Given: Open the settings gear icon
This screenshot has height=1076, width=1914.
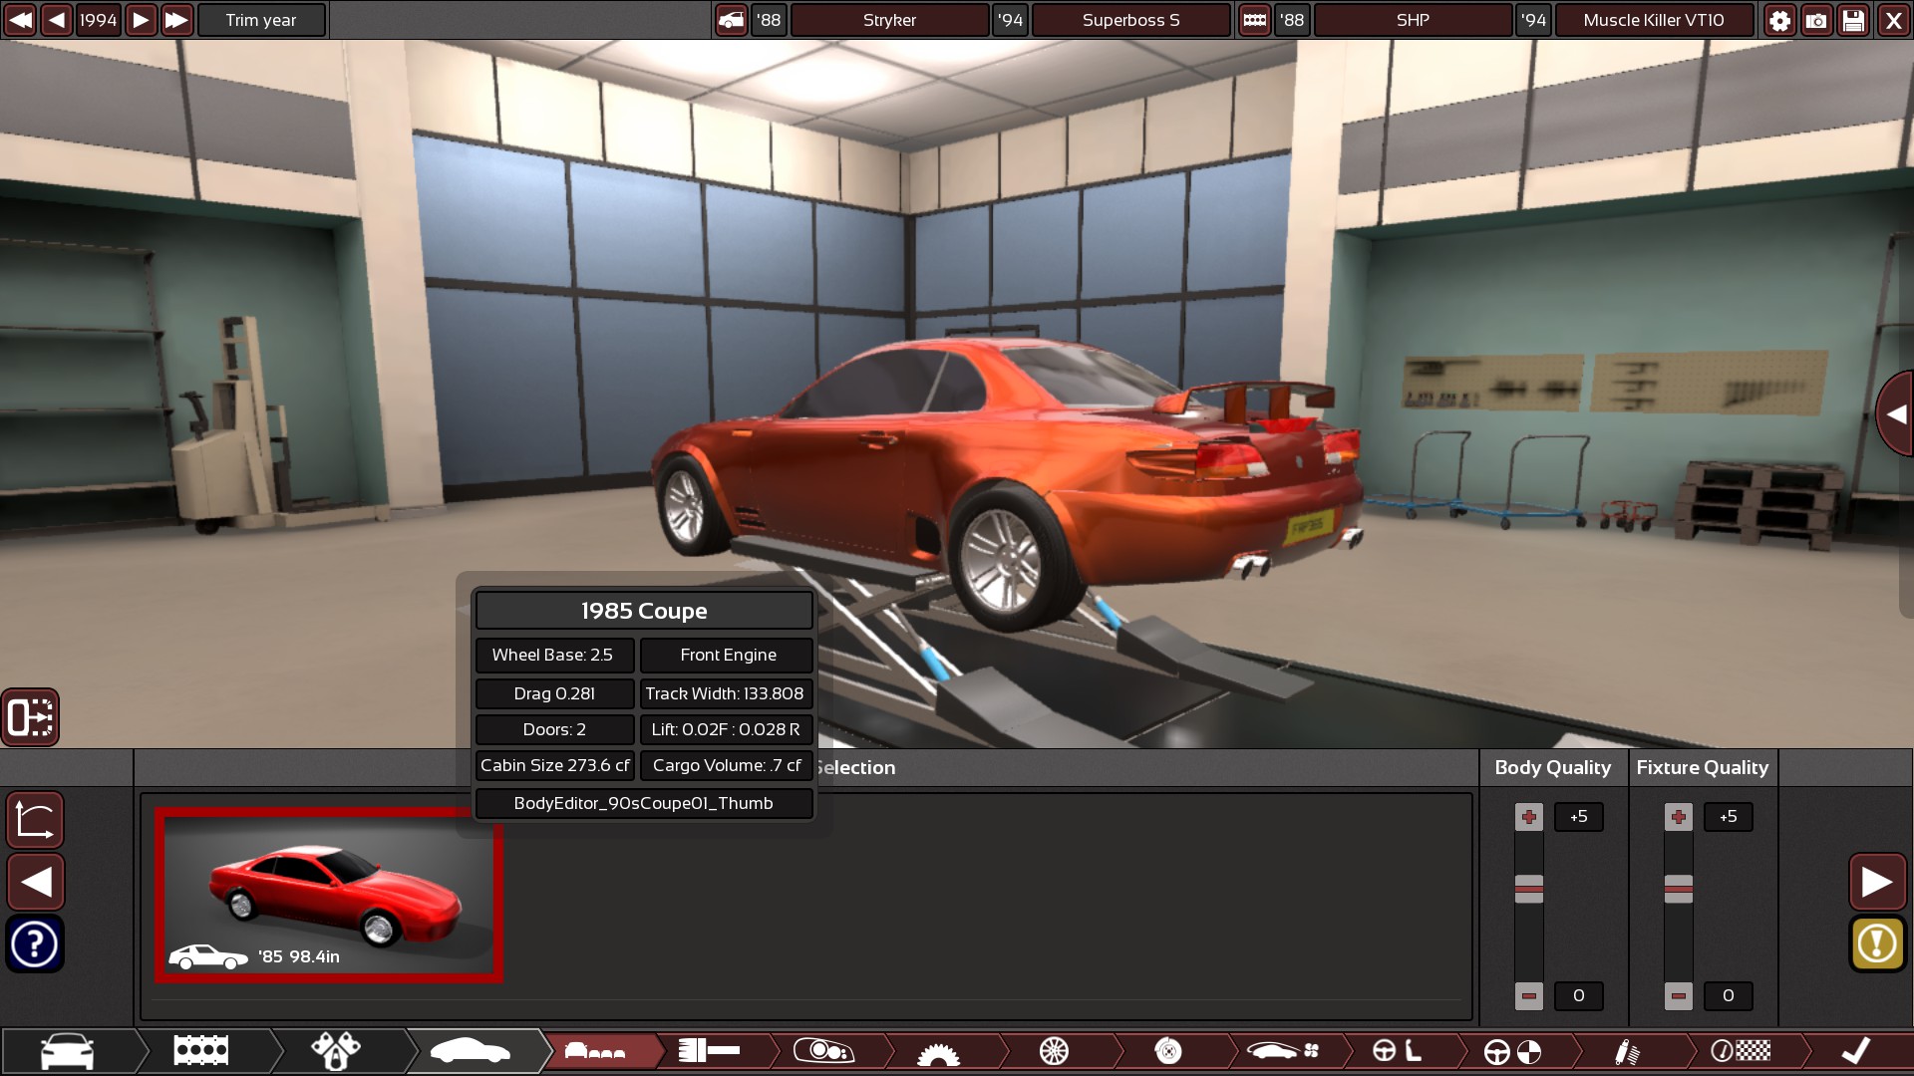Looking at the screenshot, I should (1779, 20).
